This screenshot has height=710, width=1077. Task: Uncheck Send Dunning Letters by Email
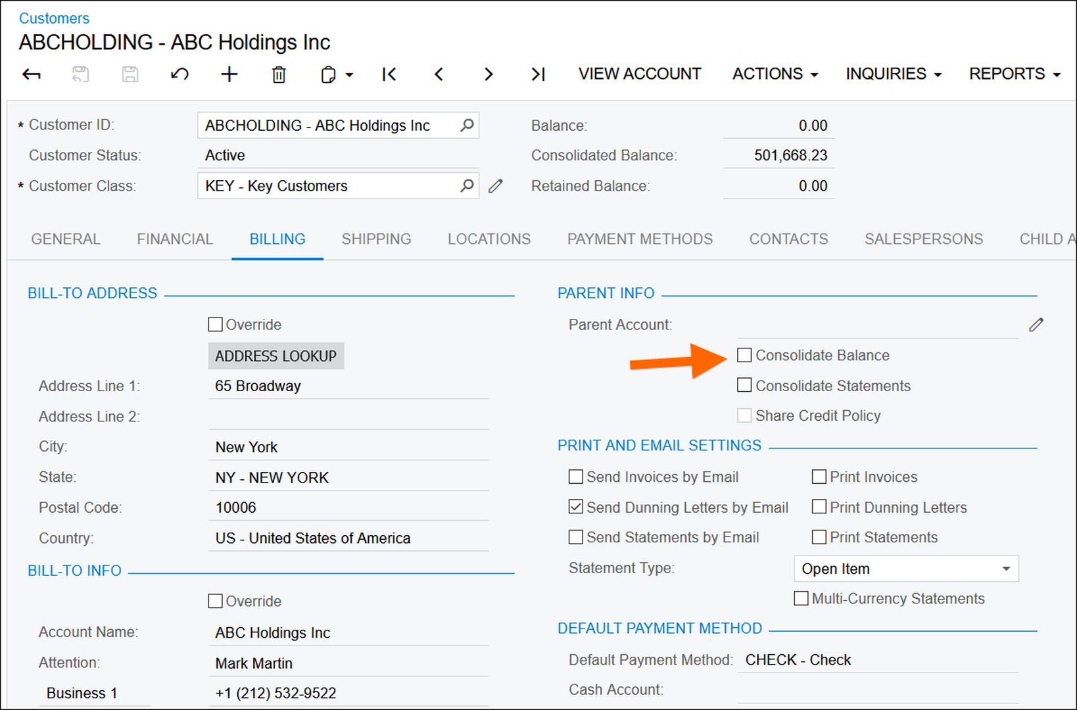tap(576, 507)
